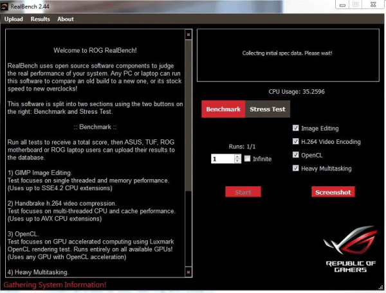
Task: Click '1) GIMP Image Editing.' line
Action: tap(40, 173)
